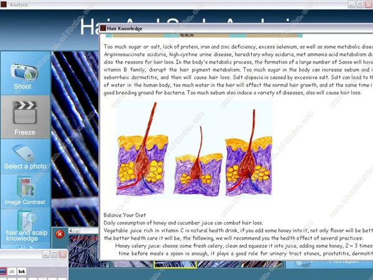
Task: Click the left arrow on thumbnail scroller
Action: [71, 230]
